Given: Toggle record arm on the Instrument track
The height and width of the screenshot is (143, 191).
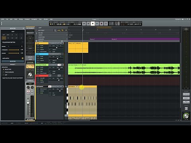Looking at the screenshot, I should coord(50,87).
